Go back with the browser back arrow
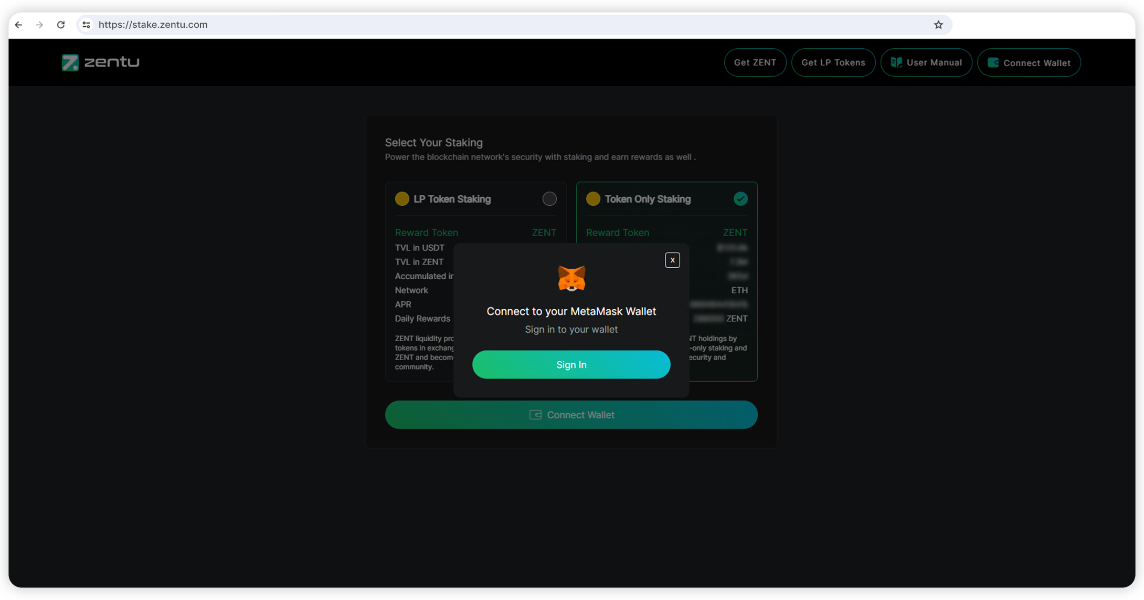 point(19,25)
